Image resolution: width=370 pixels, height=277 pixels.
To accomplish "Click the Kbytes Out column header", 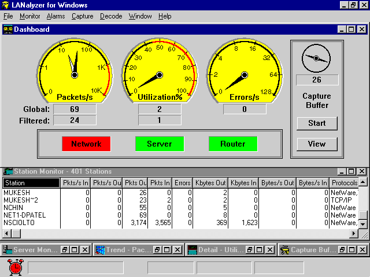I will 210,183.
